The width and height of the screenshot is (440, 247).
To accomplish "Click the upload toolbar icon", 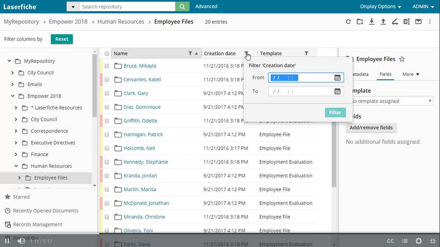I will pyautogui.click(x=383, y=22).
